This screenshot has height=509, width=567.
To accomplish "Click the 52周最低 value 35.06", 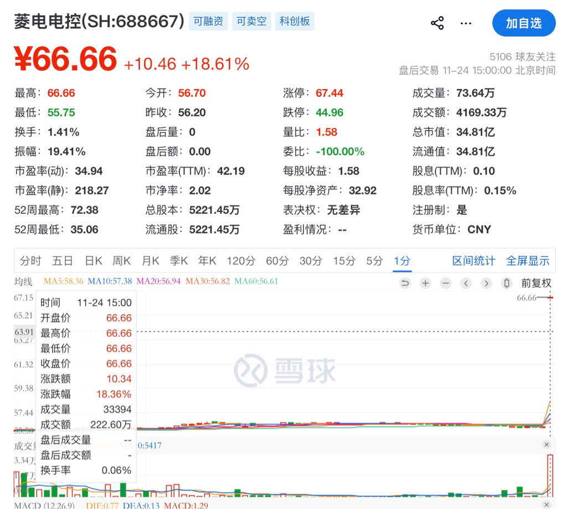I will [x=84, y=230].
